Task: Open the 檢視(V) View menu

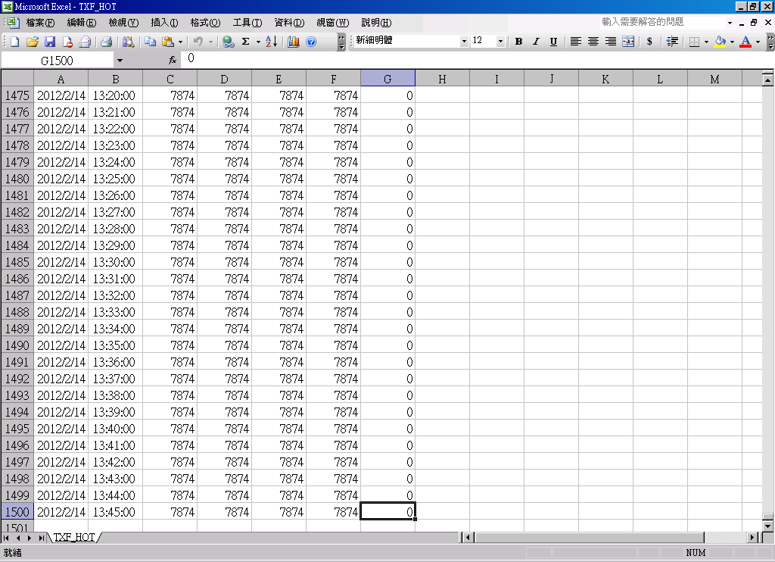Action: click(123, 23)
